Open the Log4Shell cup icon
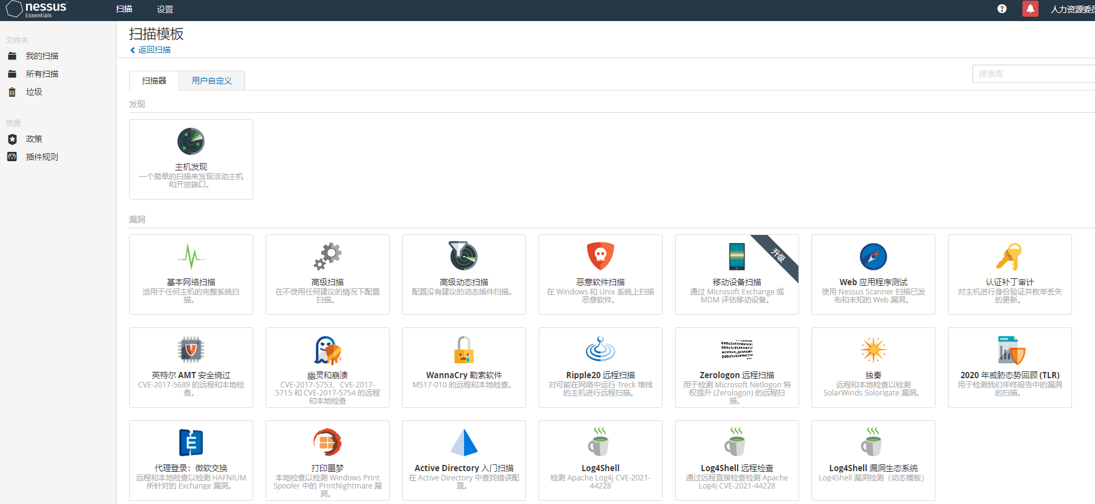This screenshot has width=1095, height=504. [599, 441]
